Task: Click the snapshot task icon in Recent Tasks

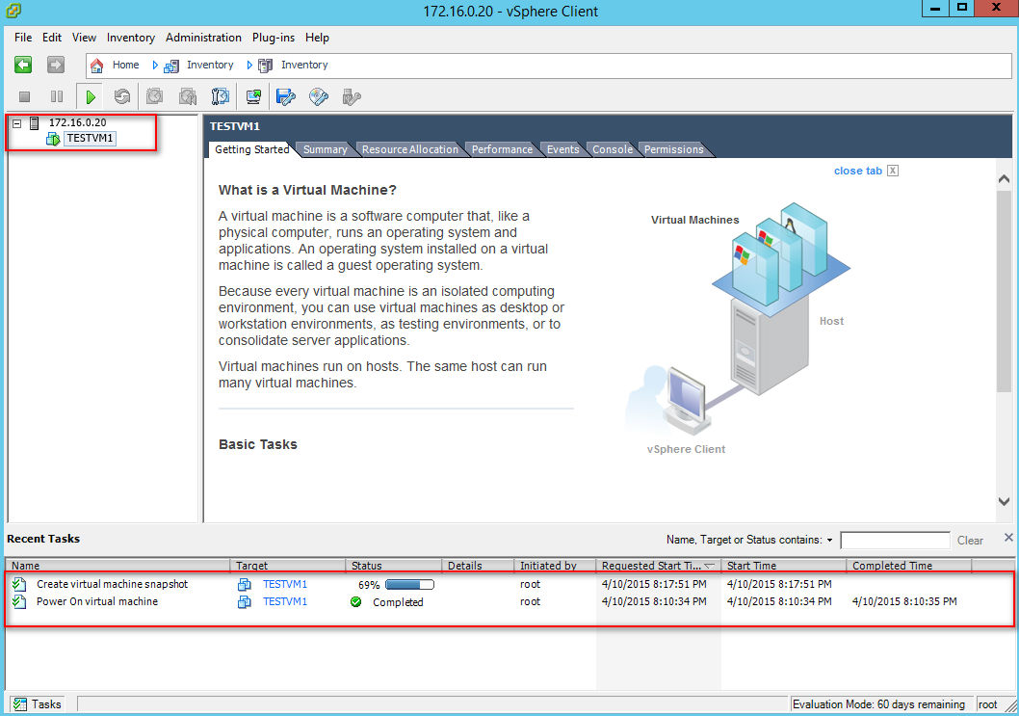Action: click(x=19, y=584)
